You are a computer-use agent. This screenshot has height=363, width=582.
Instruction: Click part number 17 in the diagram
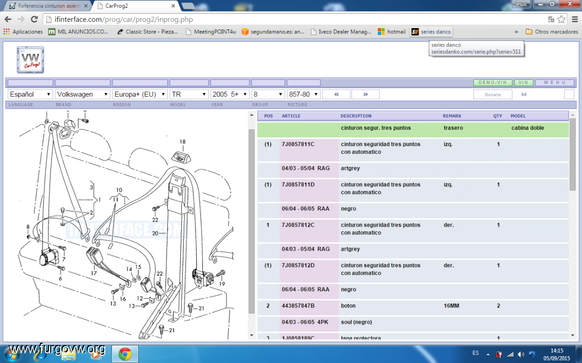pos(94,273)
